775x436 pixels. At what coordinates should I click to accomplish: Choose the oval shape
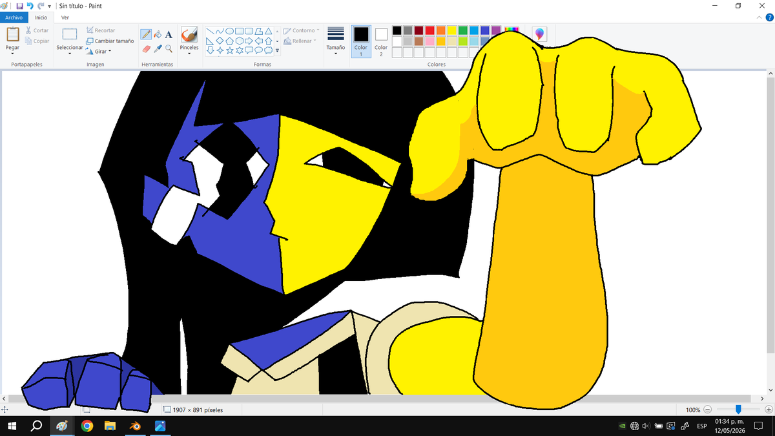(x=229, y=30)
